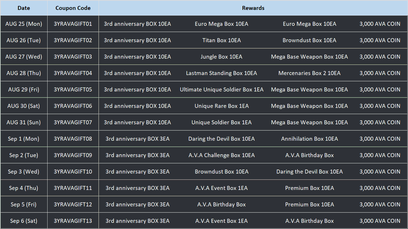Select coupon code 3YRAVAGIFT02
Screen dimensions: 408x229
(x=73, y=40)
